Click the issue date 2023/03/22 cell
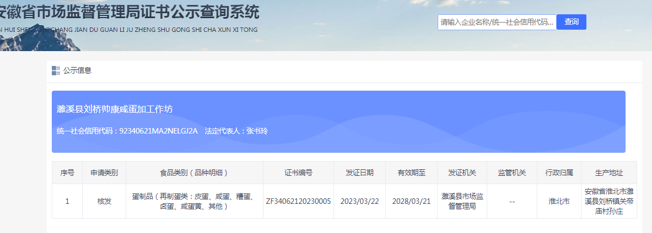The height and width of the screenshot is (233, 652). click(359, 201)
